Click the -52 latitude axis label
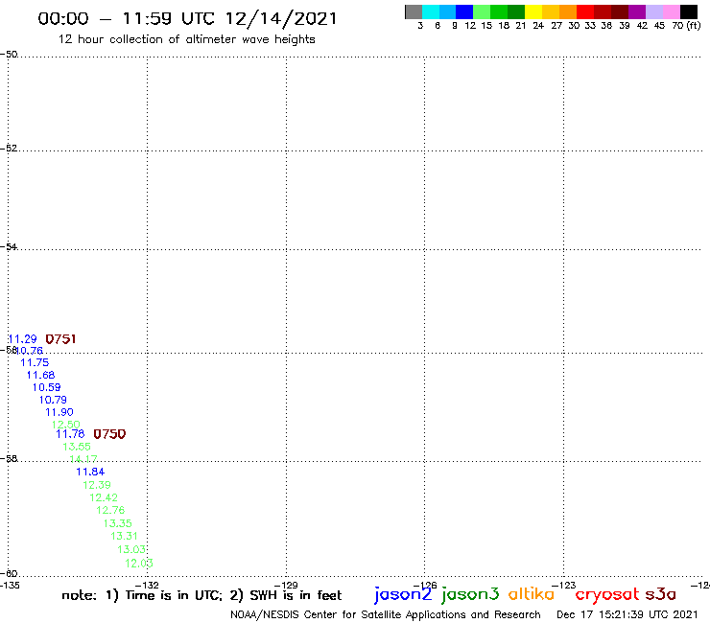 [x=9, y=148]
